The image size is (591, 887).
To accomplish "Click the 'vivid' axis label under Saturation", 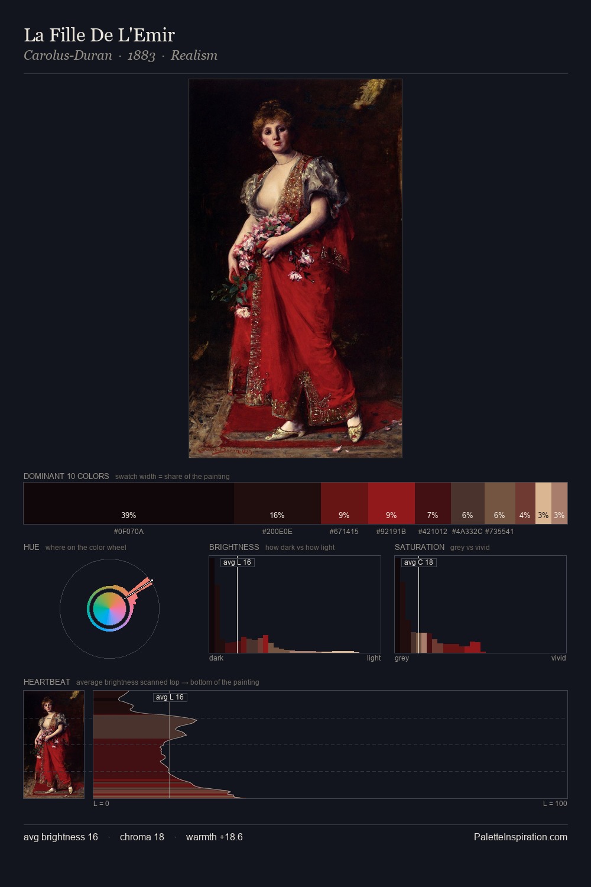I will coord(558,658).
